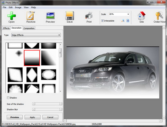Click the Order Now keys icon
The image size is (167, 127).
click(159, 16)
